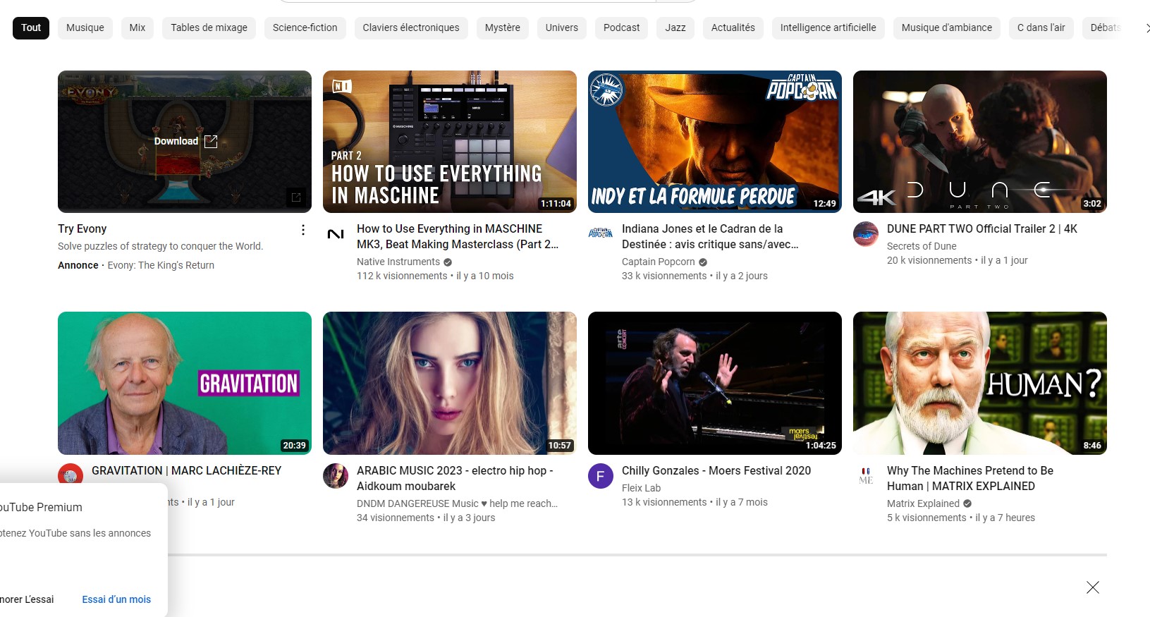Open the Fleix Lab channel avatar

tap(601, 476)
